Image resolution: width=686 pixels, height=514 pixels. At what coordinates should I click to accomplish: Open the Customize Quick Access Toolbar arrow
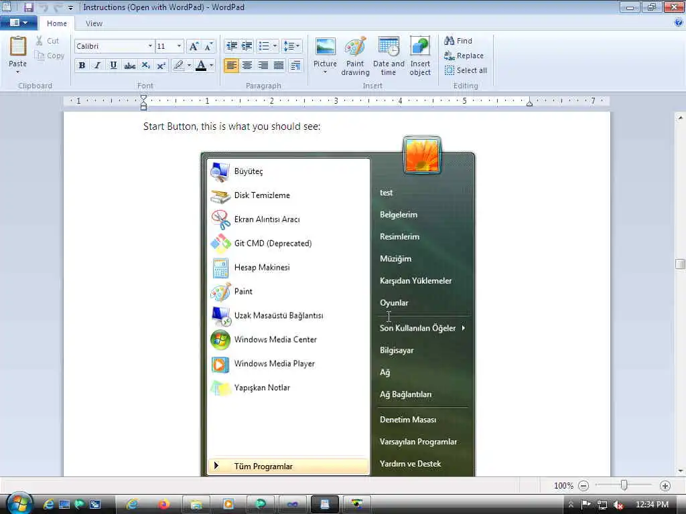click(70, 7)
